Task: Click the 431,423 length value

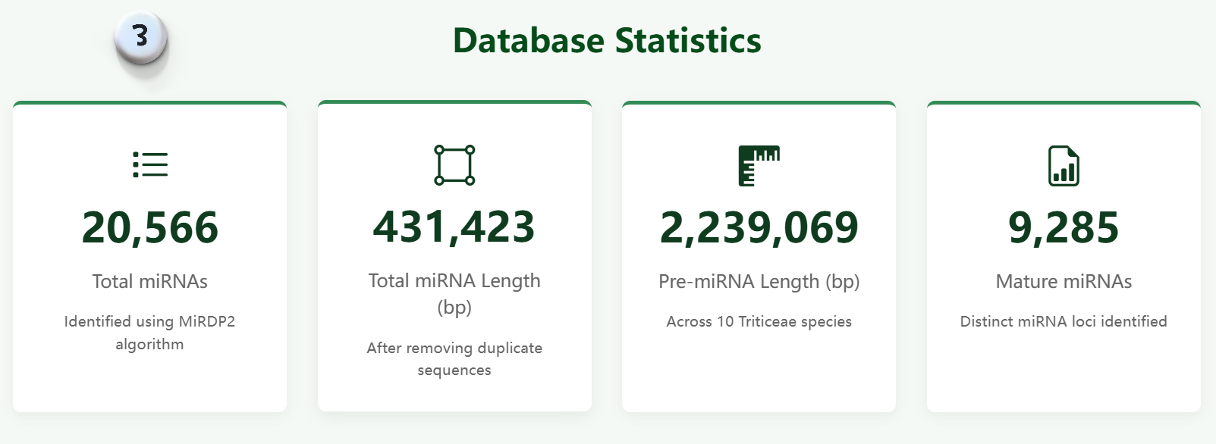Action: coord(454,227)
